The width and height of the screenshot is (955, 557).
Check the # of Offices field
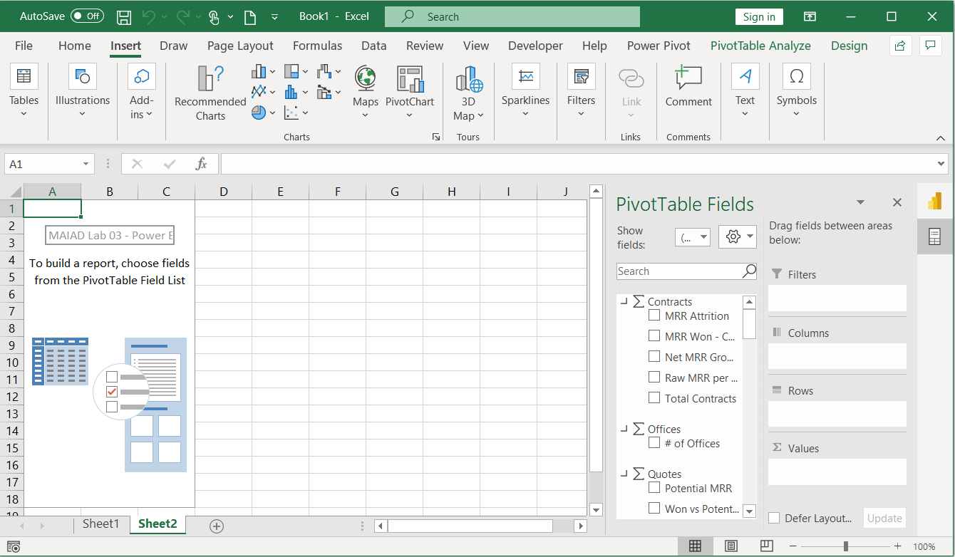coord(654,442)
